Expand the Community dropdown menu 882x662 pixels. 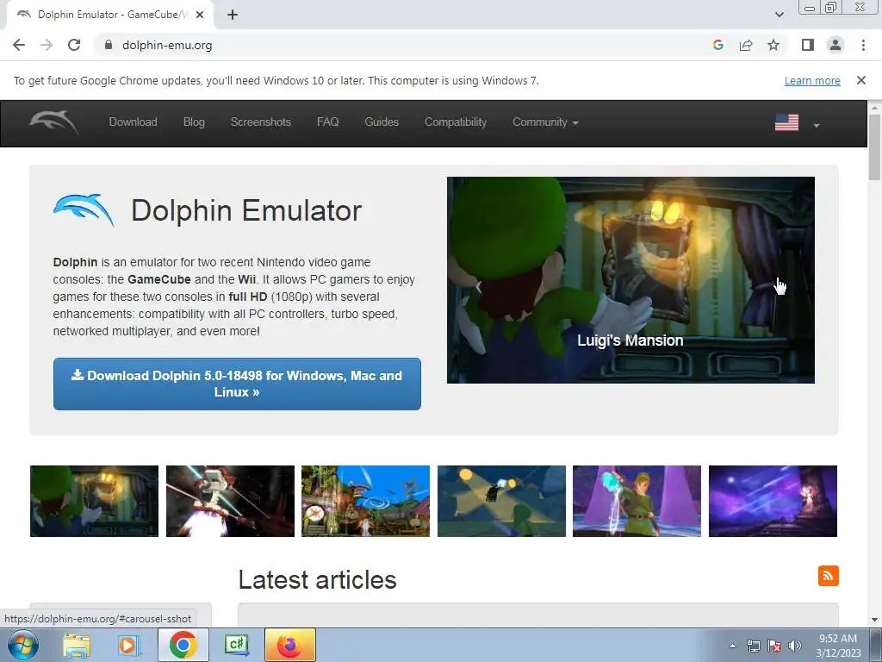point(545,122)
